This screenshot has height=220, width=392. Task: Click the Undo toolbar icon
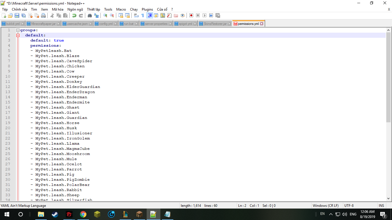74,15
